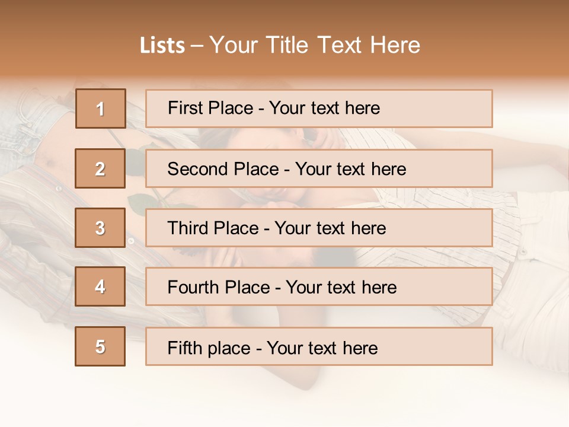Select the 'Your Title Text Here' title text
This screenshot has width=569, height=427.
pyautogui.click(x=315, y=45)
